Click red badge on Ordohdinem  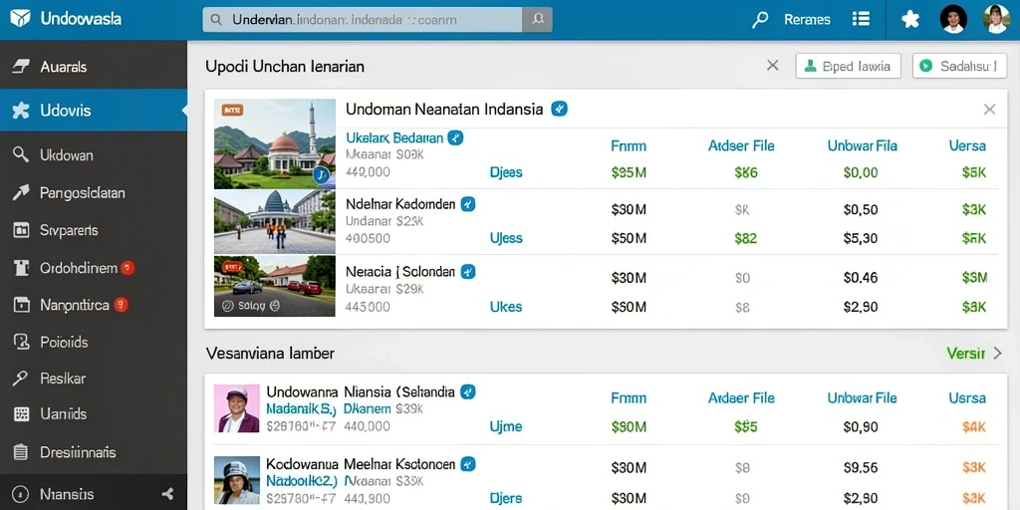[127, 267]
